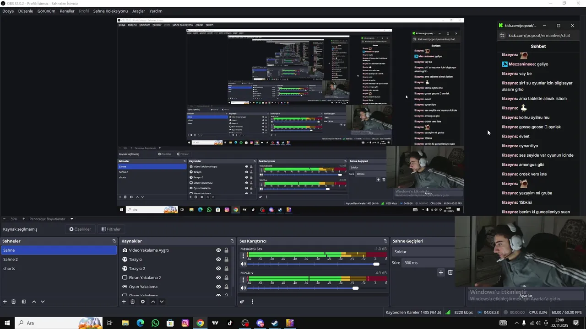586x329 pixels.
Task: Hide the Oyun Yakalama source
Action: coord(218,287)
